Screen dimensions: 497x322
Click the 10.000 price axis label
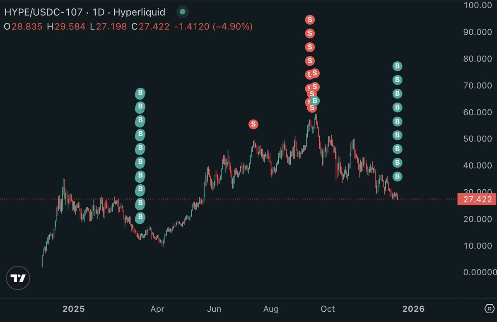[478, 246]
